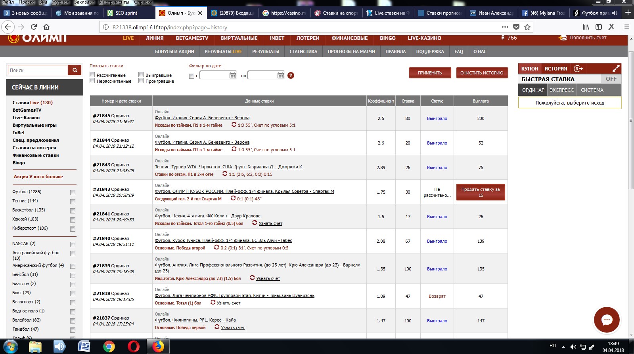Open the Беневенто - Верона match link for bet #21845
The image size is (634, 354).
tap(202, 118)
